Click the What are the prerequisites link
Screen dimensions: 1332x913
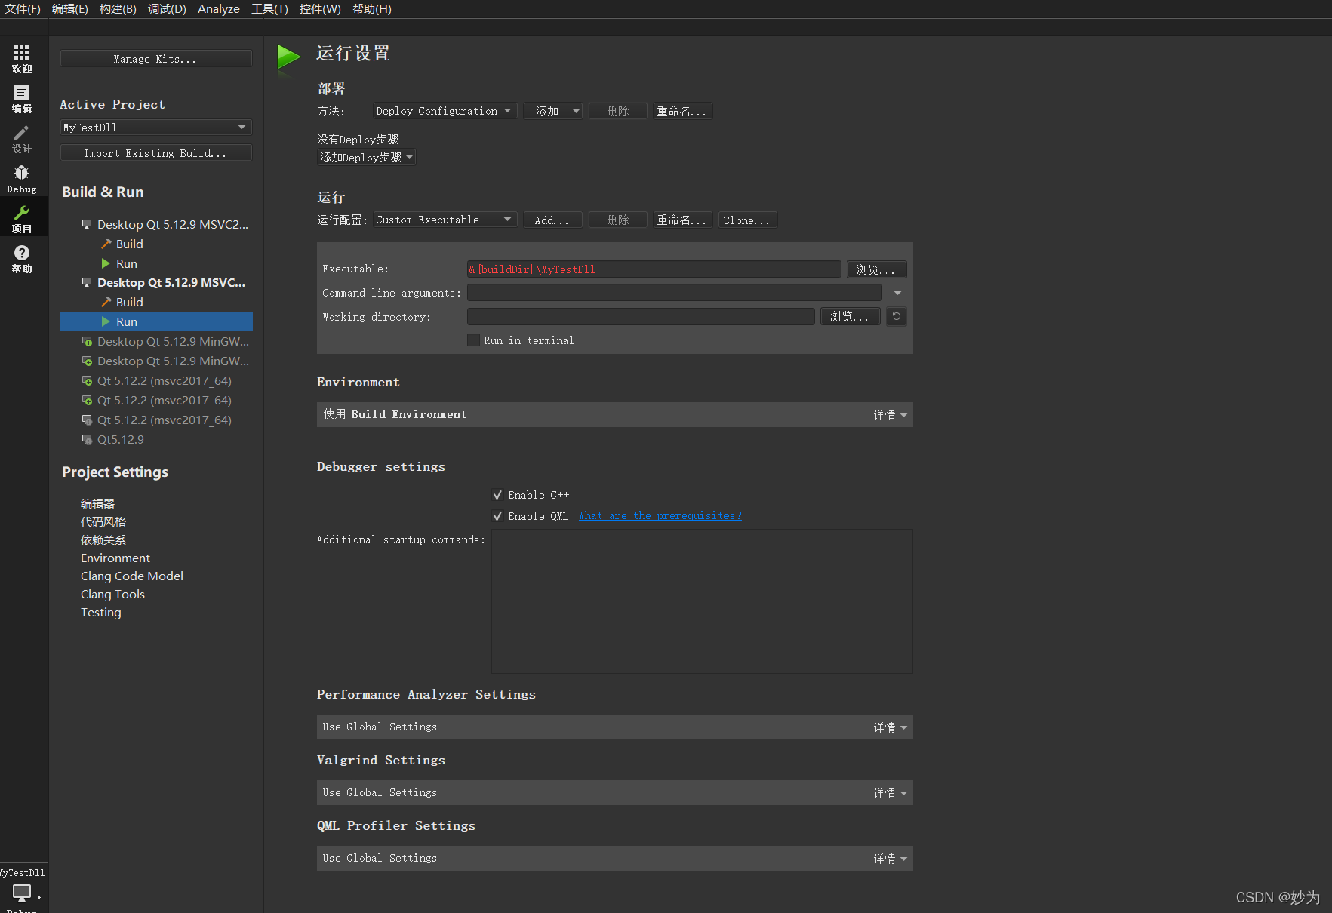coord(660,515)
